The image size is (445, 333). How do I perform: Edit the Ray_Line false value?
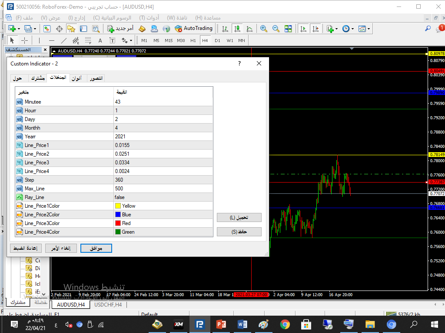coord(163,197)
